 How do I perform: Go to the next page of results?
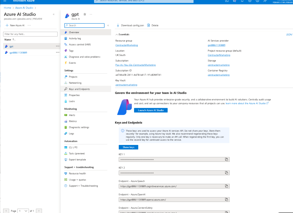point(39,211)
